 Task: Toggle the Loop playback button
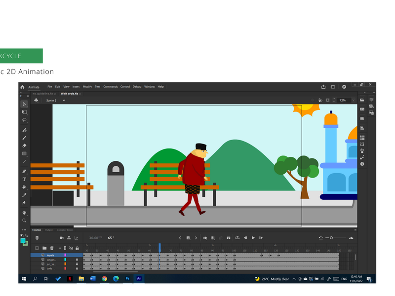(237, 238)
